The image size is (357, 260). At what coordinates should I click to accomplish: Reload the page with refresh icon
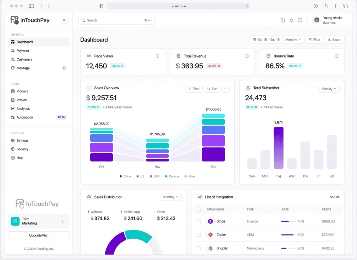point(247,6)
